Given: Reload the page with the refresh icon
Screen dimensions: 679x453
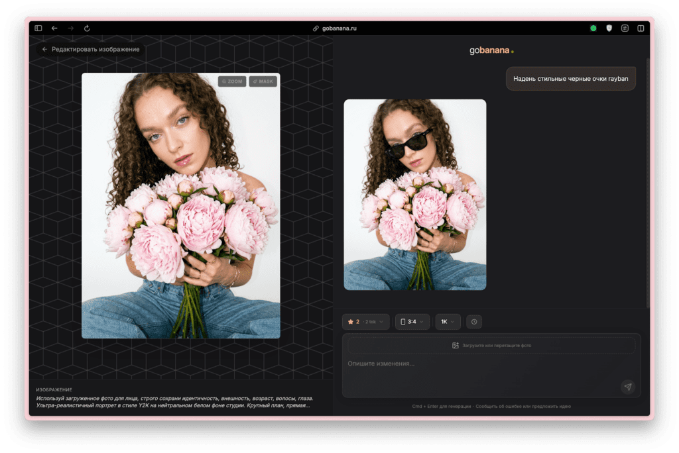Looking at the screenshot, I should [87, 28].
